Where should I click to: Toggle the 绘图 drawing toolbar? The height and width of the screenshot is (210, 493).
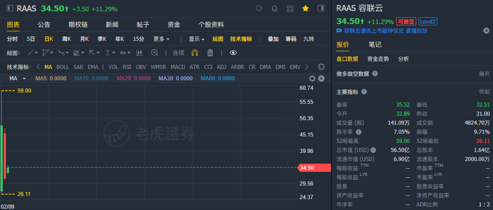pos(218,39)
